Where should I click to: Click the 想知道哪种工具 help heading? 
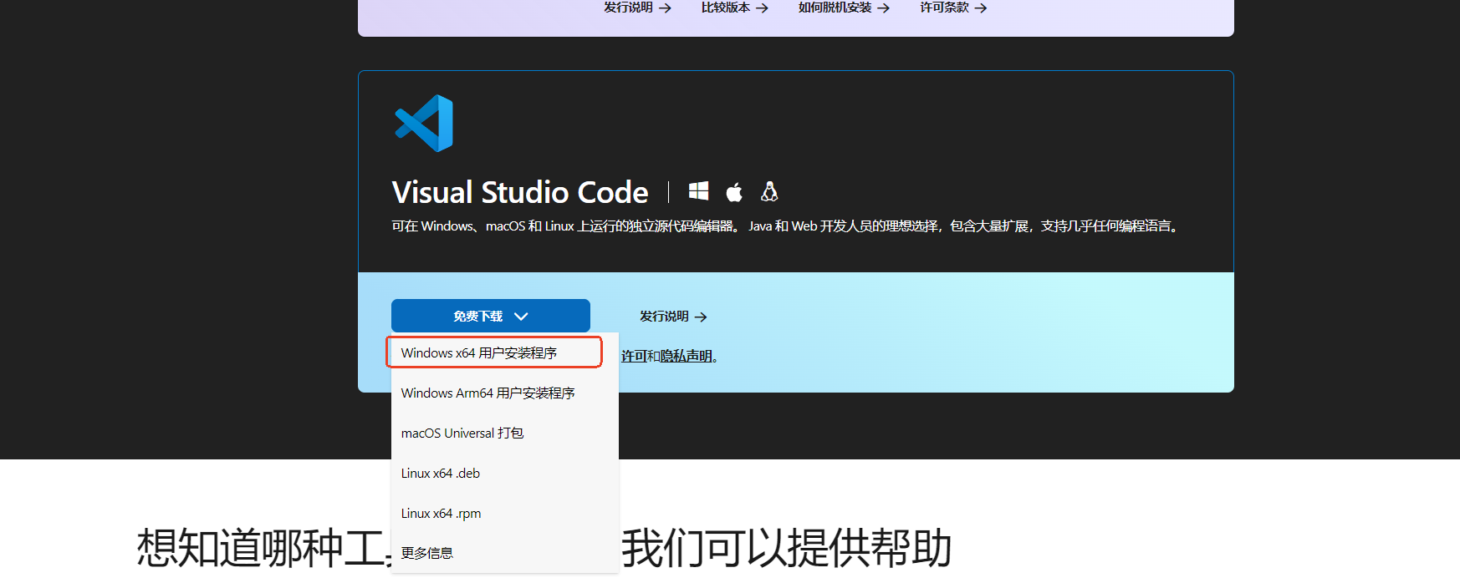544,548
